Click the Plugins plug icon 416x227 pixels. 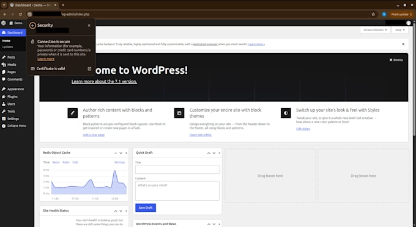tap(4, 96)
